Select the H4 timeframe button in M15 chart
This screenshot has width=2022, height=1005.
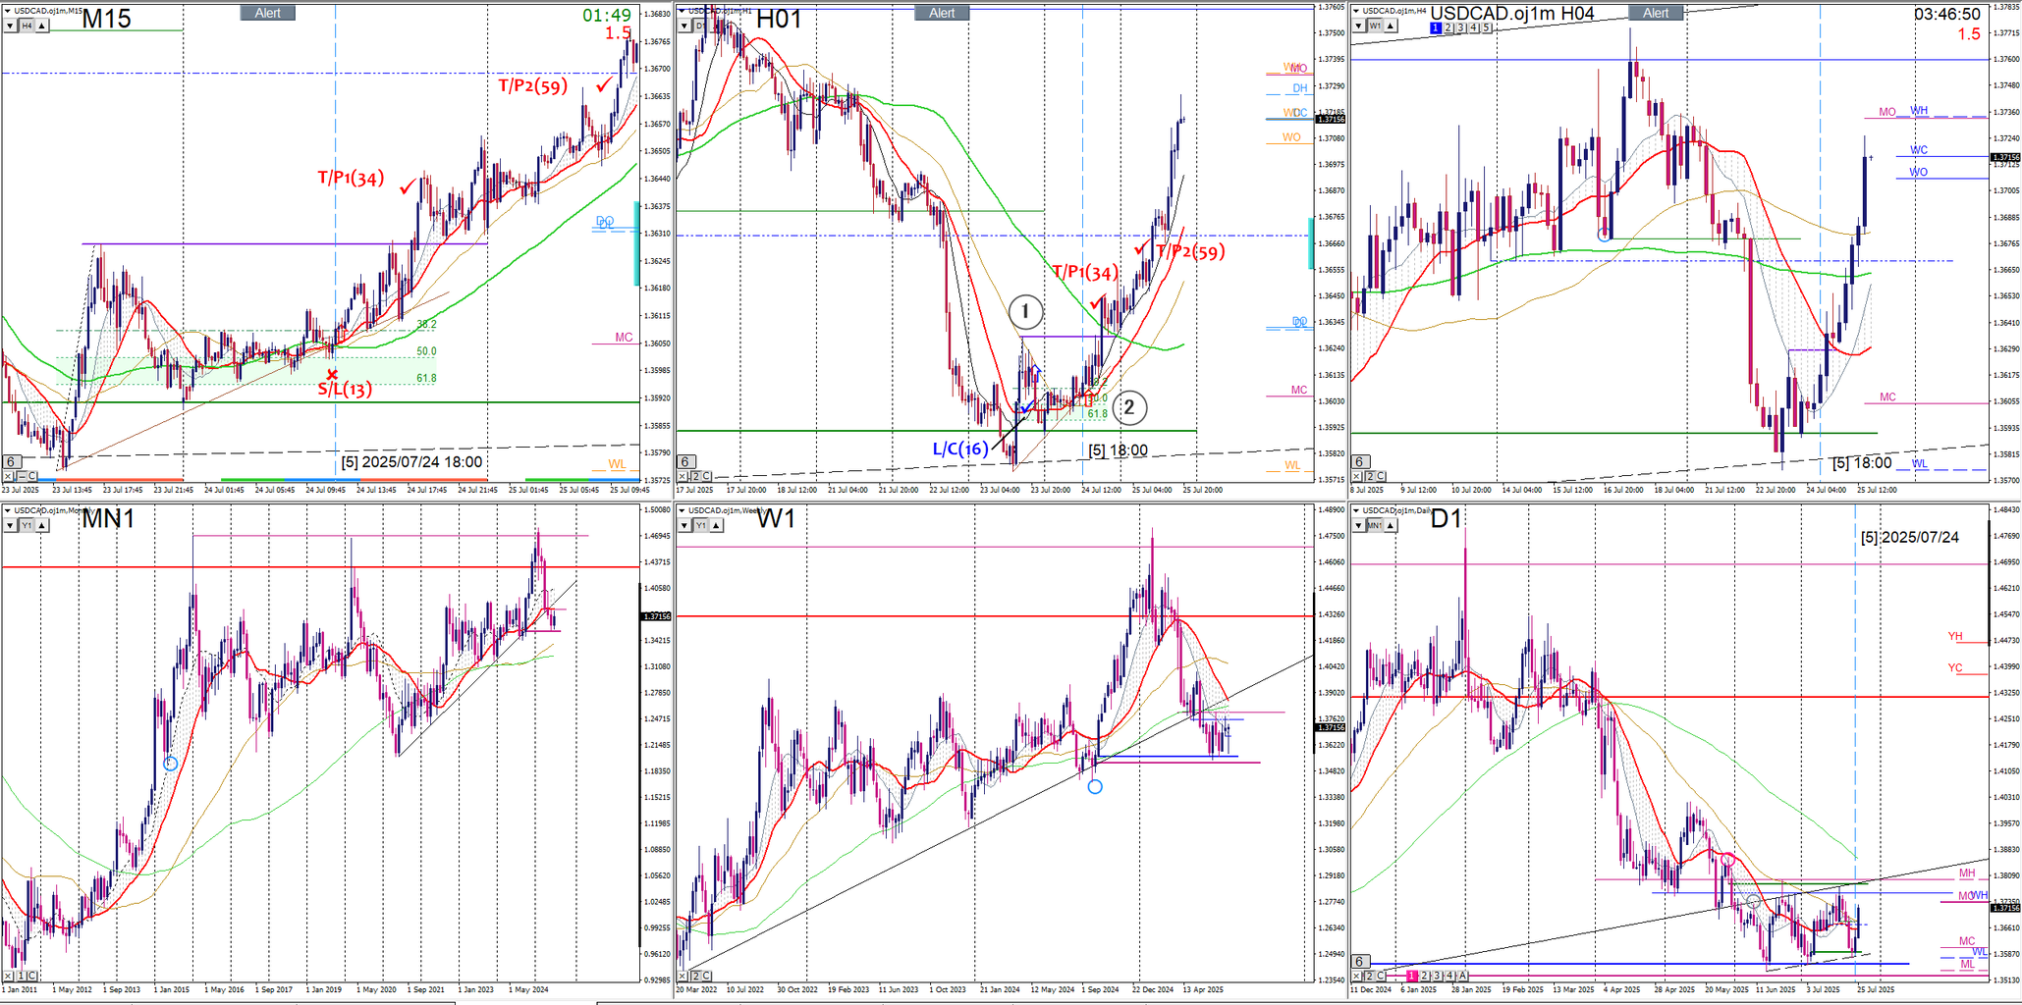(x=27, y=26)
